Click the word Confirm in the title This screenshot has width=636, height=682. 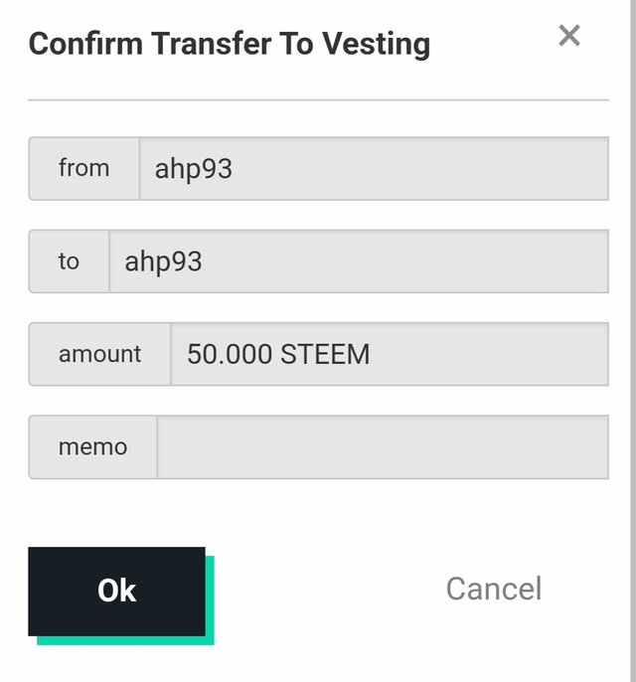pos(85,44)
